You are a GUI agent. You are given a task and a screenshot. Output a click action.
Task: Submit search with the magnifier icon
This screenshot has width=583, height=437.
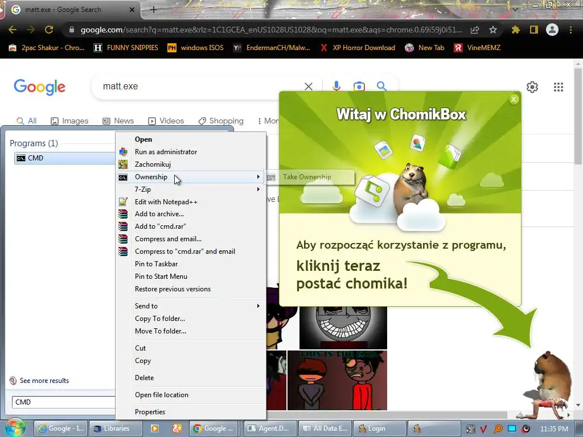(381, 86)
